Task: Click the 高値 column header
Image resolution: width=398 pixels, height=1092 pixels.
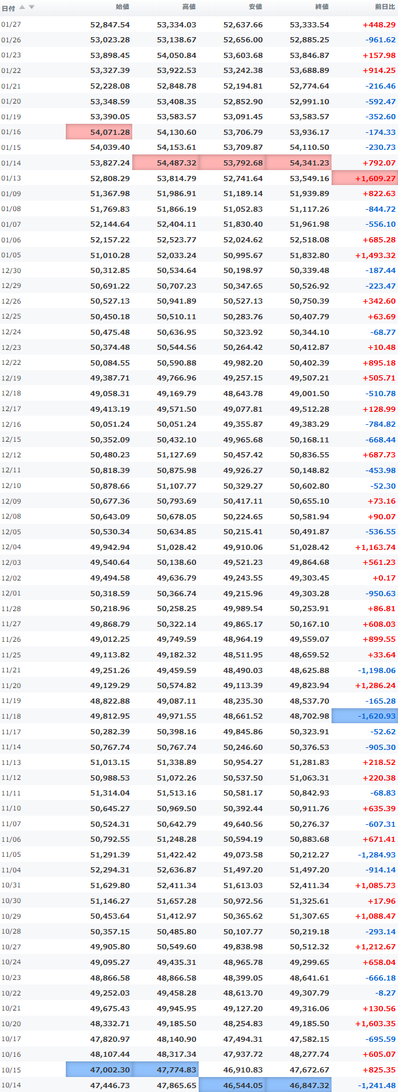Action: [188, 7]
